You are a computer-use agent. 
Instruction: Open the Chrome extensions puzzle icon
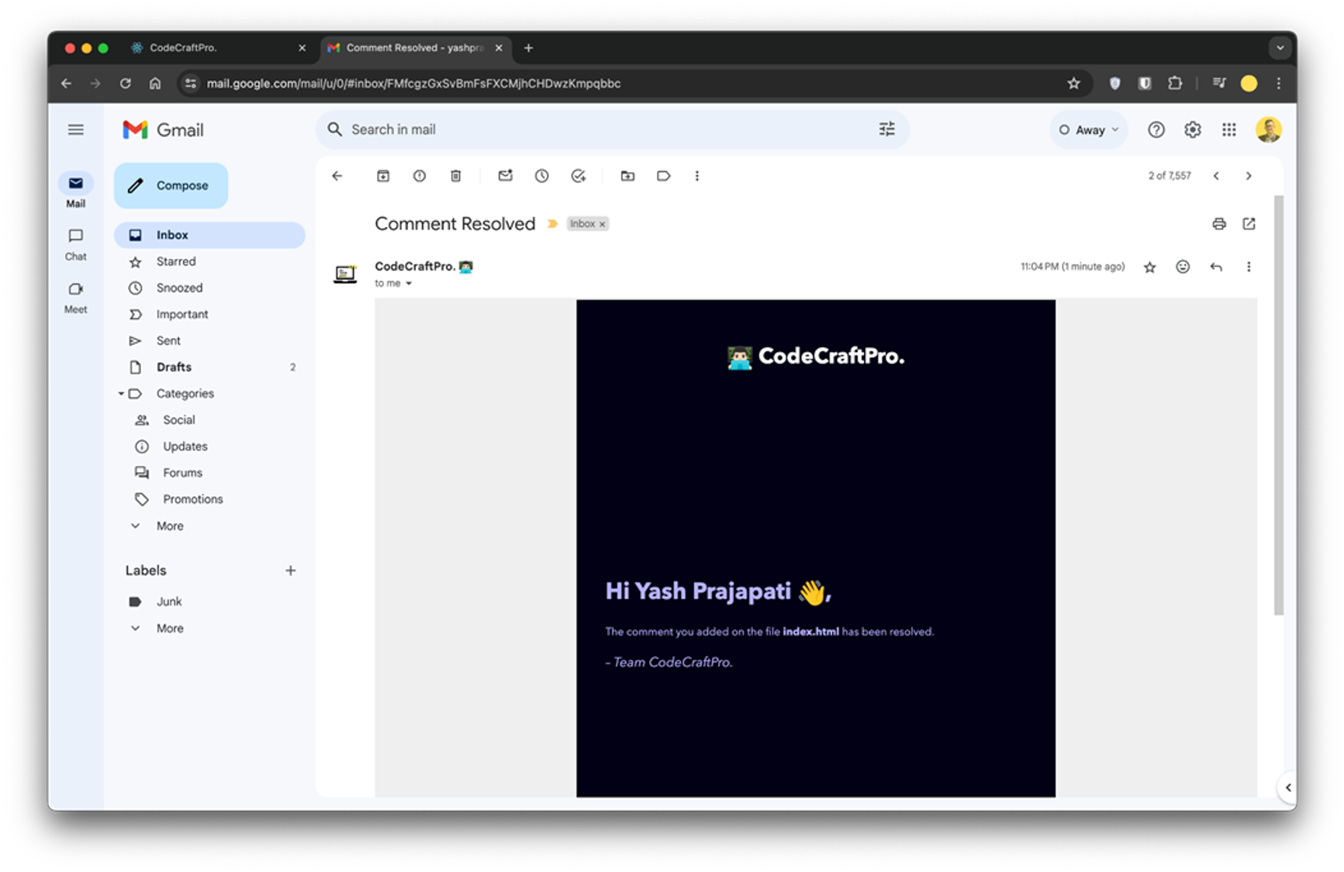[1175, 84]
